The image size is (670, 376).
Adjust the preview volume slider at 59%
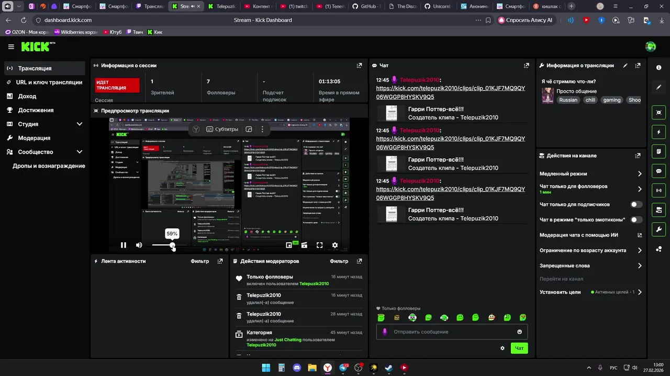click(x=172, y=245)
